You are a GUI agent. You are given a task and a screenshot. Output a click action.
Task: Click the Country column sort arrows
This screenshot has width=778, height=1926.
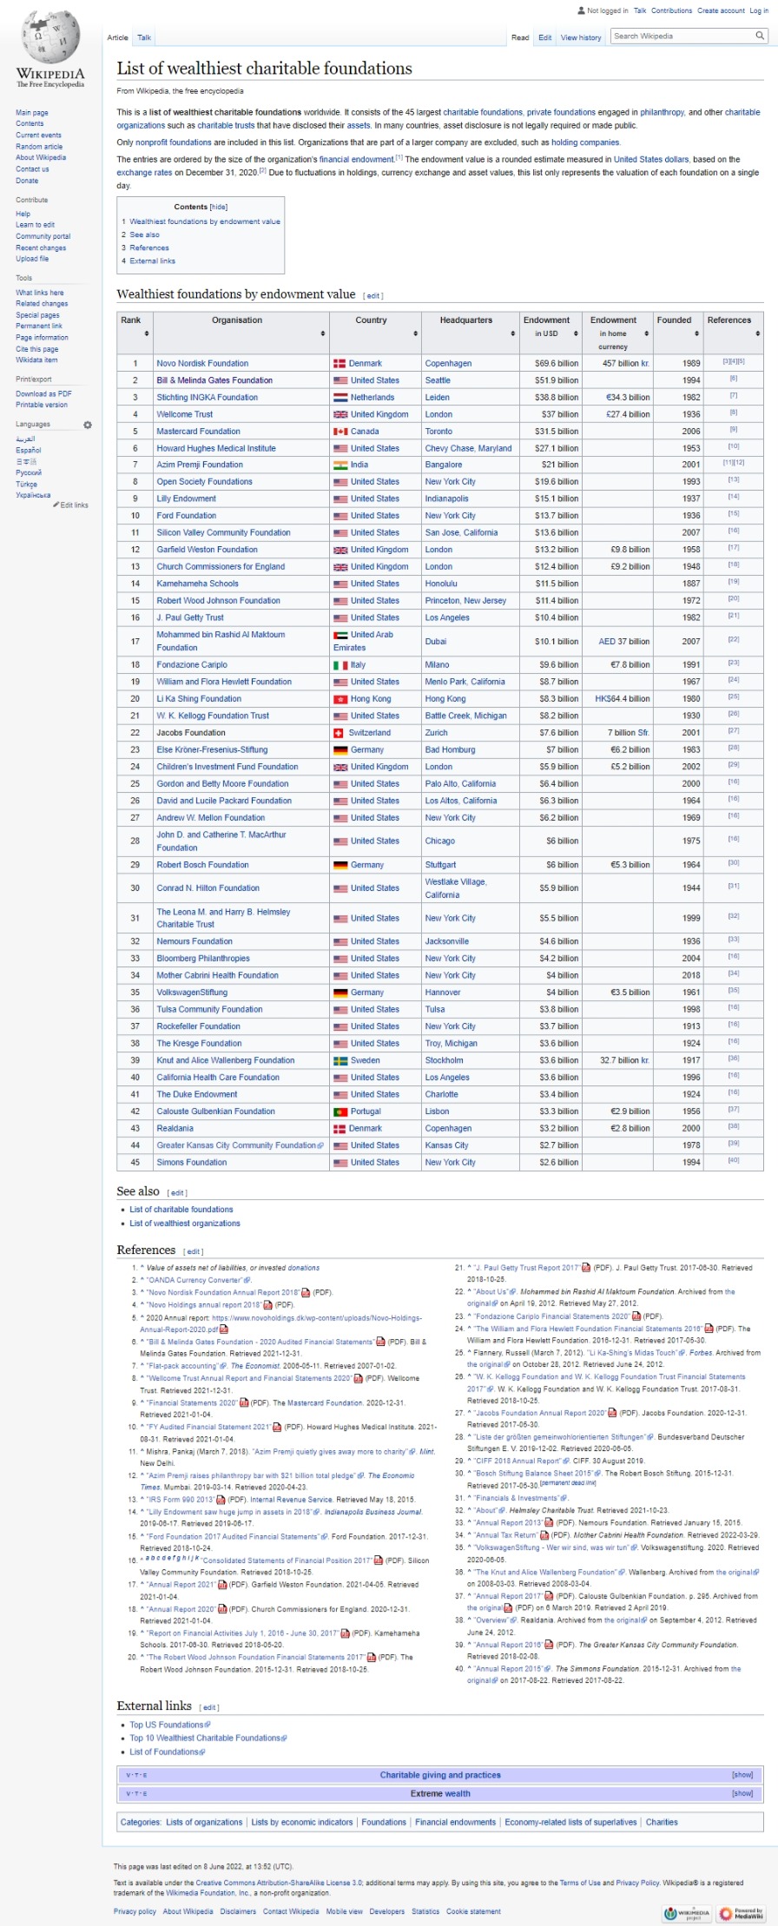(415, 334)
